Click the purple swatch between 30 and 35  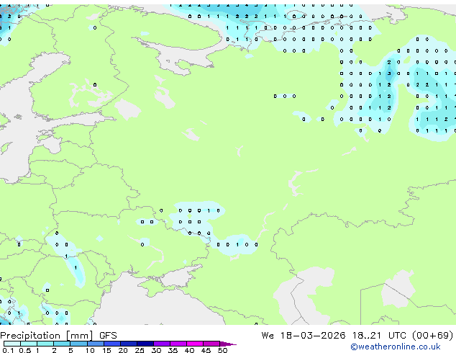tap(161, 344)
